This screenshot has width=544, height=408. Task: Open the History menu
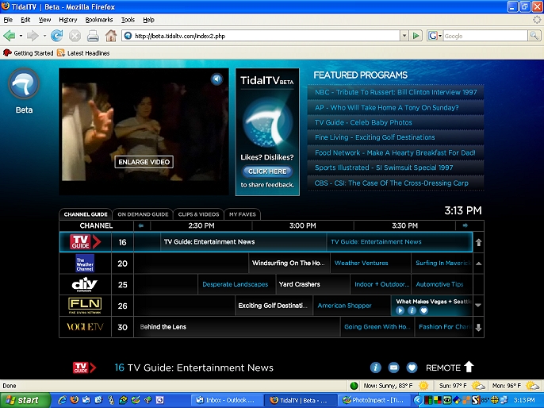(x=68, y=20)
